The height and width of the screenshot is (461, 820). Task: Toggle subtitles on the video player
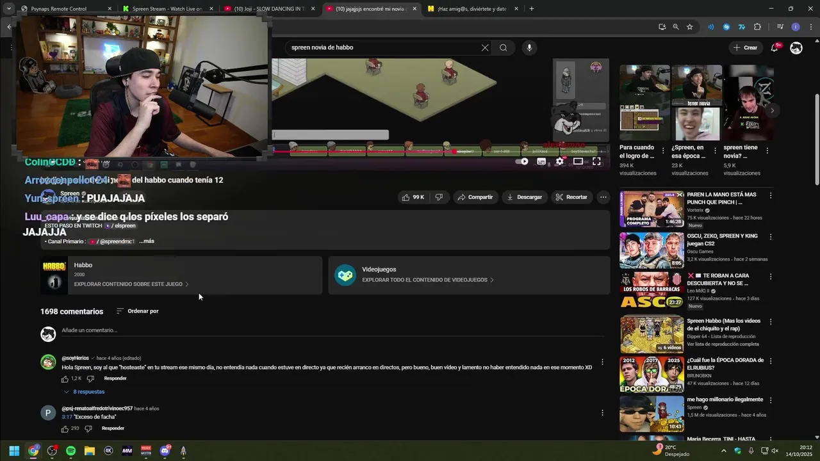(x=541, y=161)
